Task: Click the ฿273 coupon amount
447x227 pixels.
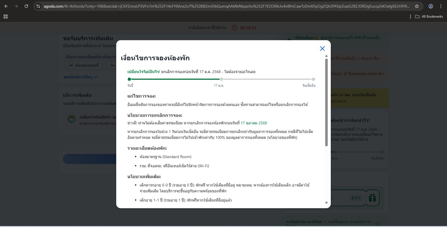Action: coord(356,198)
